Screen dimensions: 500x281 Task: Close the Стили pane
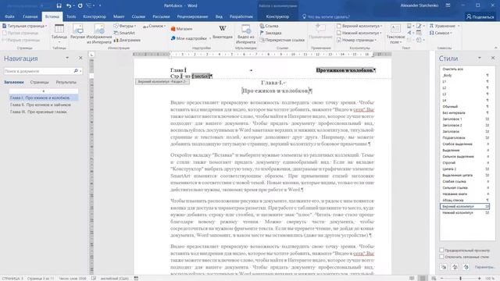coord(493,58)
